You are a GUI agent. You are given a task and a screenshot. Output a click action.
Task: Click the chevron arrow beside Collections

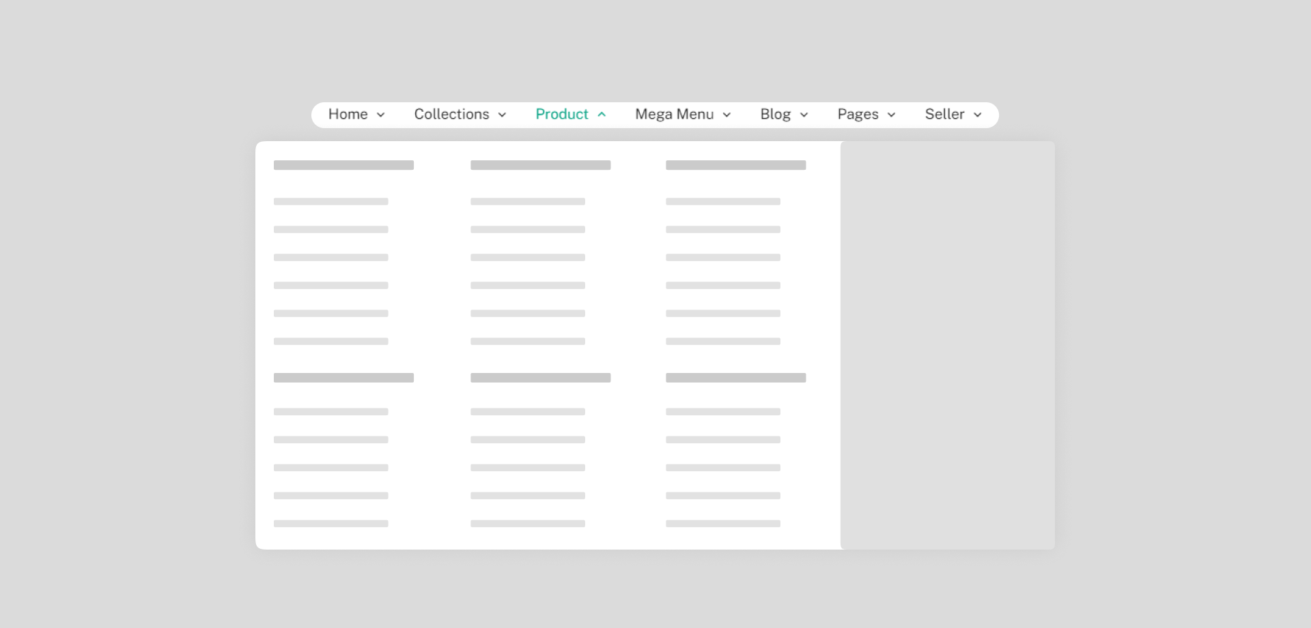[x=502, y=115]
